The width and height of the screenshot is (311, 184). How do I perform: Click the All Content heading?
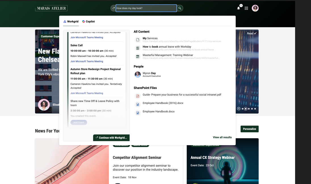141,32
